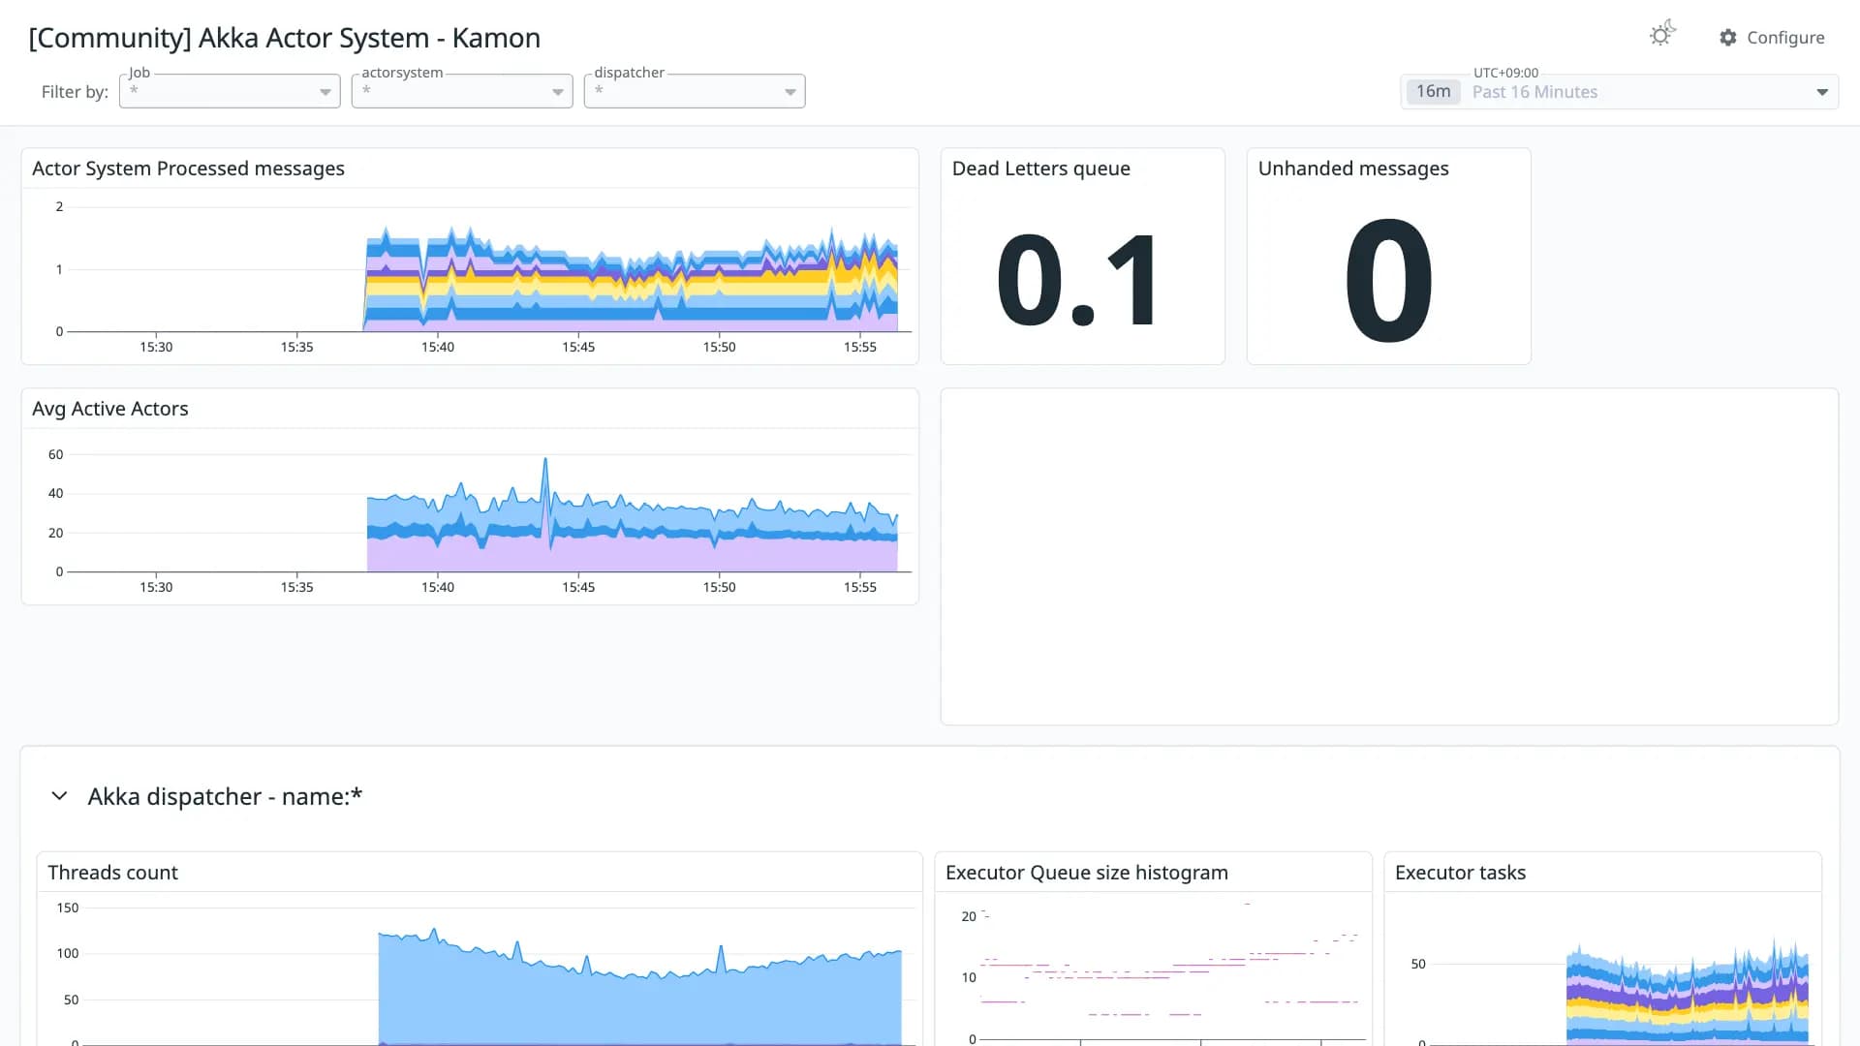Click 15:45 on the Avg Active Actors time axis

578,587
